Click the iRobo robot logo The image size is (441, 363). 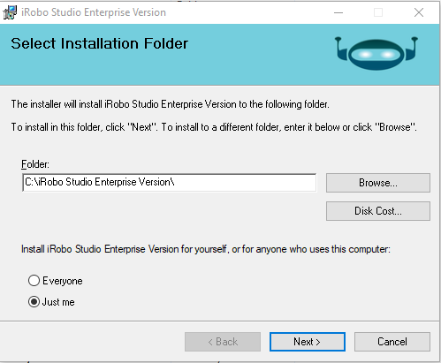[x=376, y=53]
